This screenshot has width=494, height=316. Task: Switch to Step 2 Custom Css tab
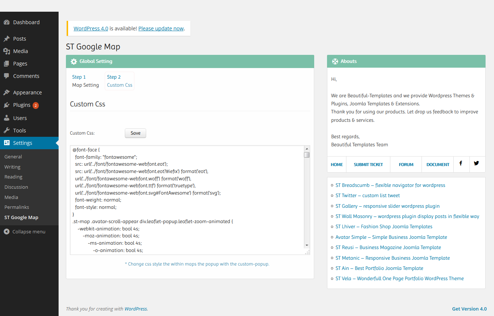coord(120,81)
